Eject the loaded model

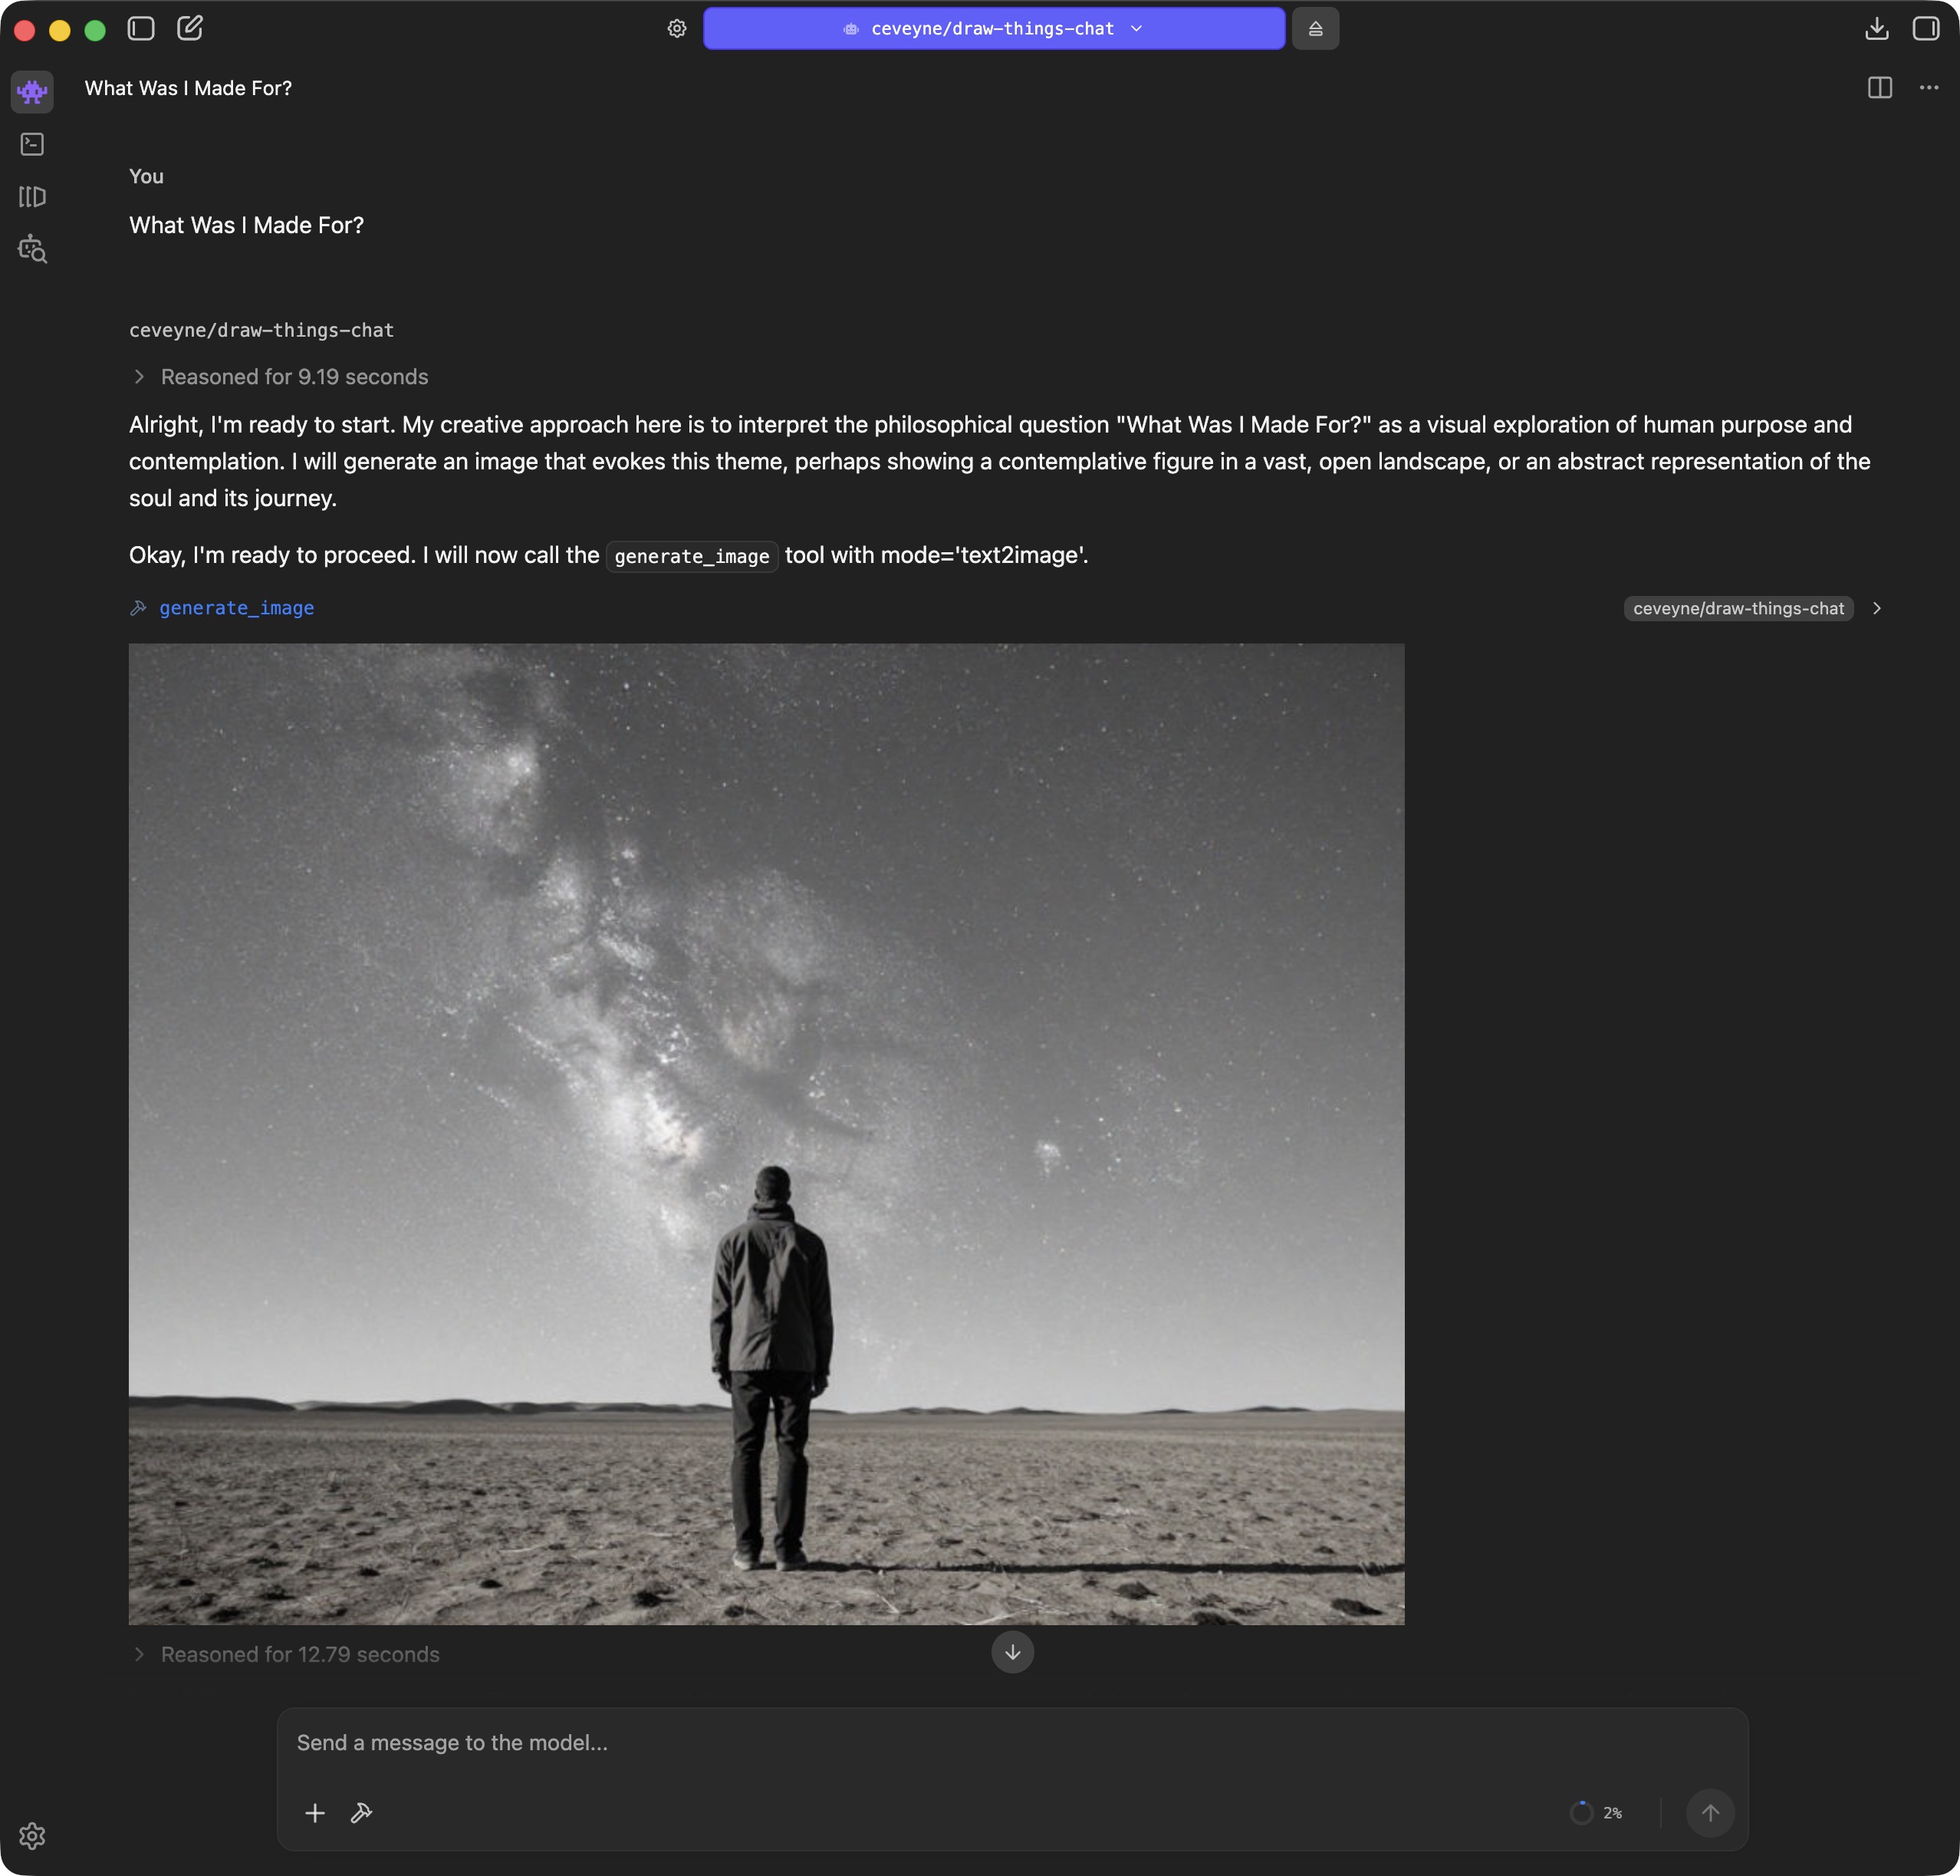[1315, 28]
